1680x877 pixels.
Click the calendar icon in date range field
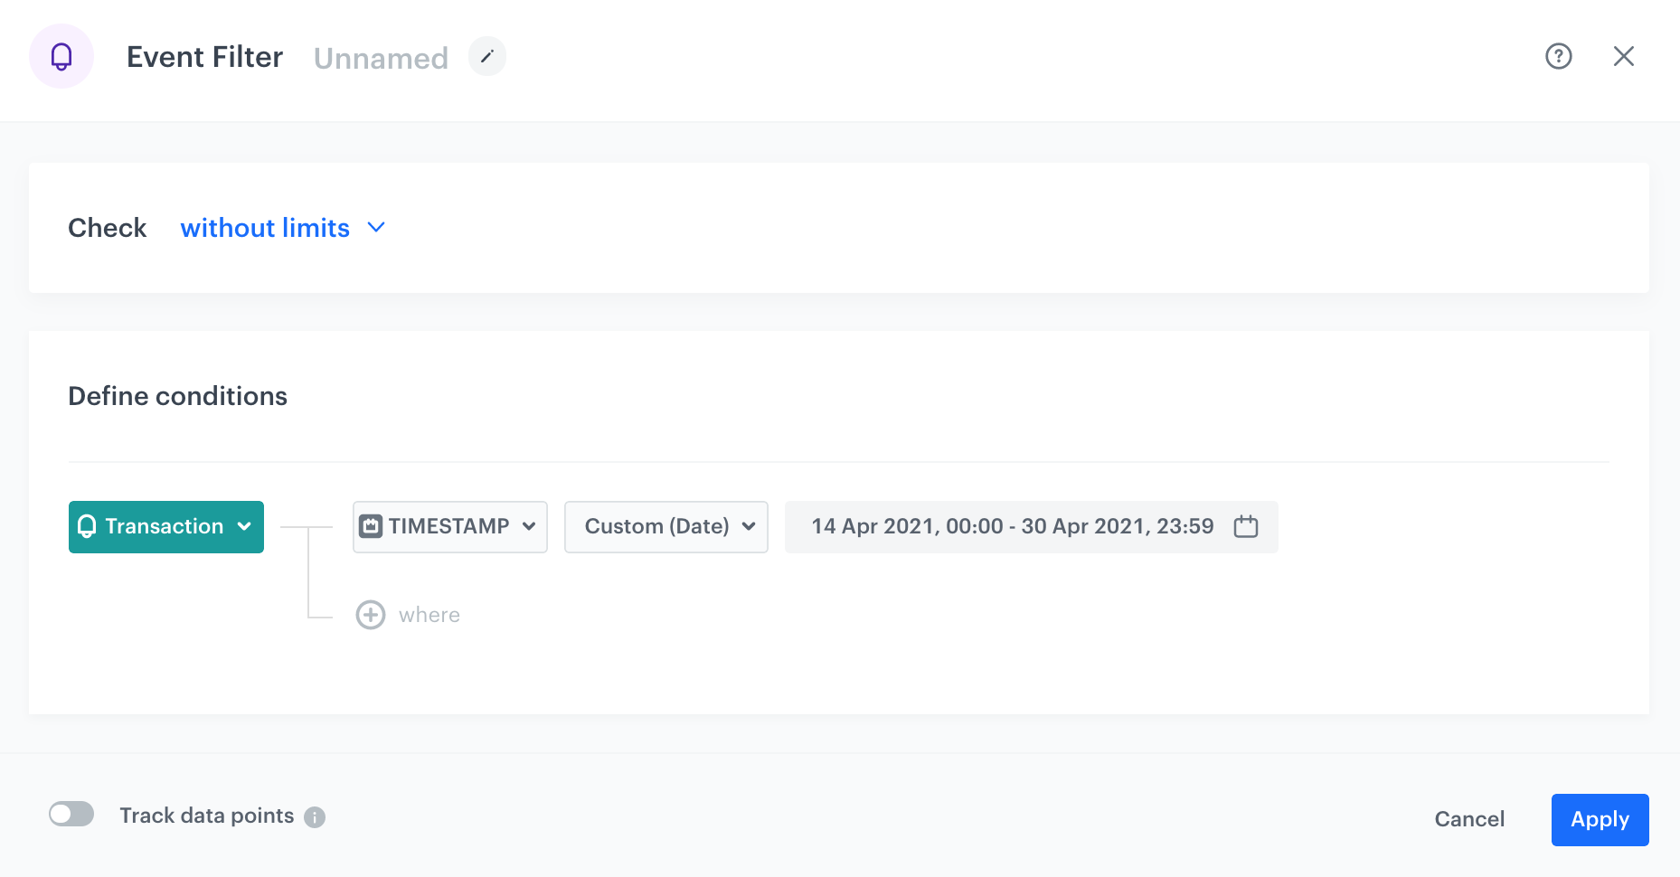pyautogui.click(x=1245, y=526)
